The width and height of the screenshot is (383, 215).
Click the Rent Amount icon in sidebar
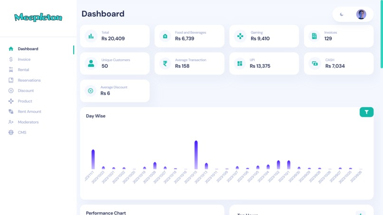11,112
